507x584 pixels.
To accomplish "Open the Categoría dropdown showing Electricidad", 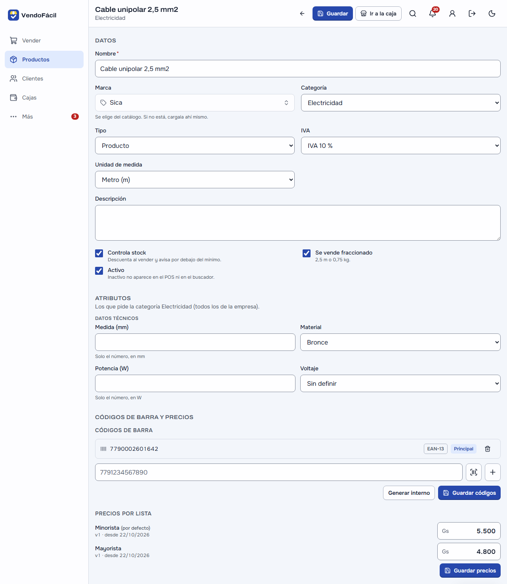I will coord(401,103).
